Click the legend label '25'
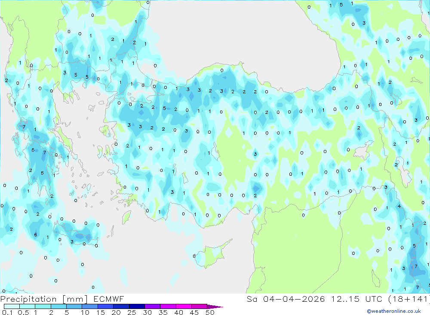 pyautogui.click(x=132, y=312)
